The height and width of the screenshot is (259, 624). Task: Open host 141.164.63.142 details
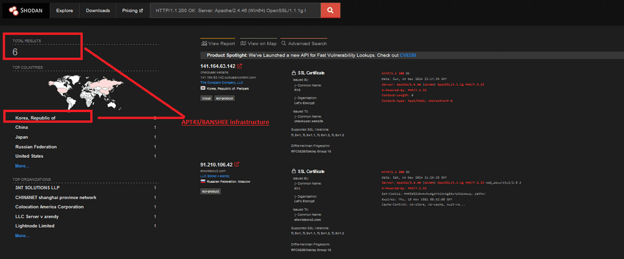(x=218, y=66)
